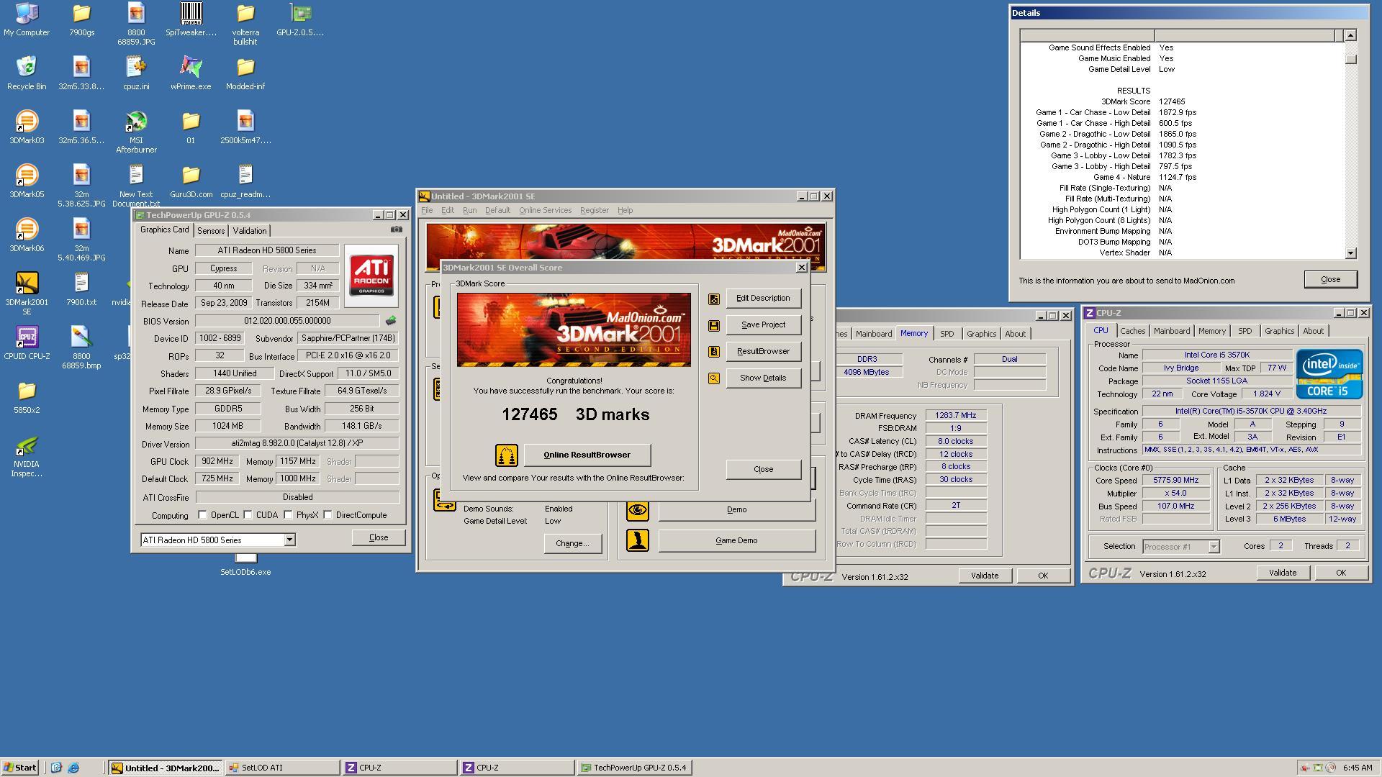Click the Online ResultBrowser button
The image size is (1382, 777).
pos(587,455)
